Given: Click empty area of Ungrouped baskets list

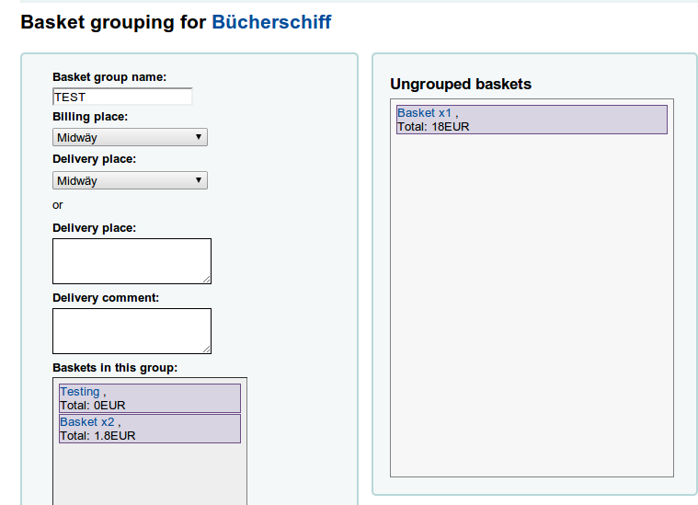Looking at the screenshot, I should [x=532, y=304].
